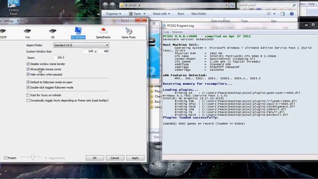Open the Control Panel desktop icon
318x179 pixels.
(x=13, y=8)
